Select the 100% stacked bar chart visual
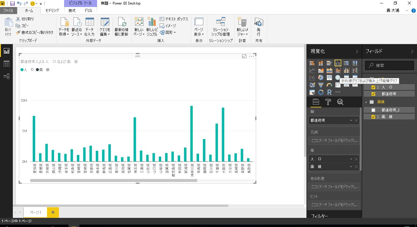The height and width of the screenshot is (227, 417). tap(346, 63)
